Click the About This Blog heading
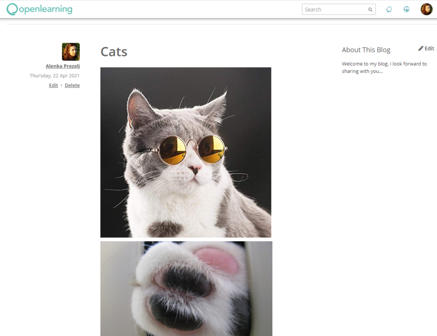 point(366,50)
